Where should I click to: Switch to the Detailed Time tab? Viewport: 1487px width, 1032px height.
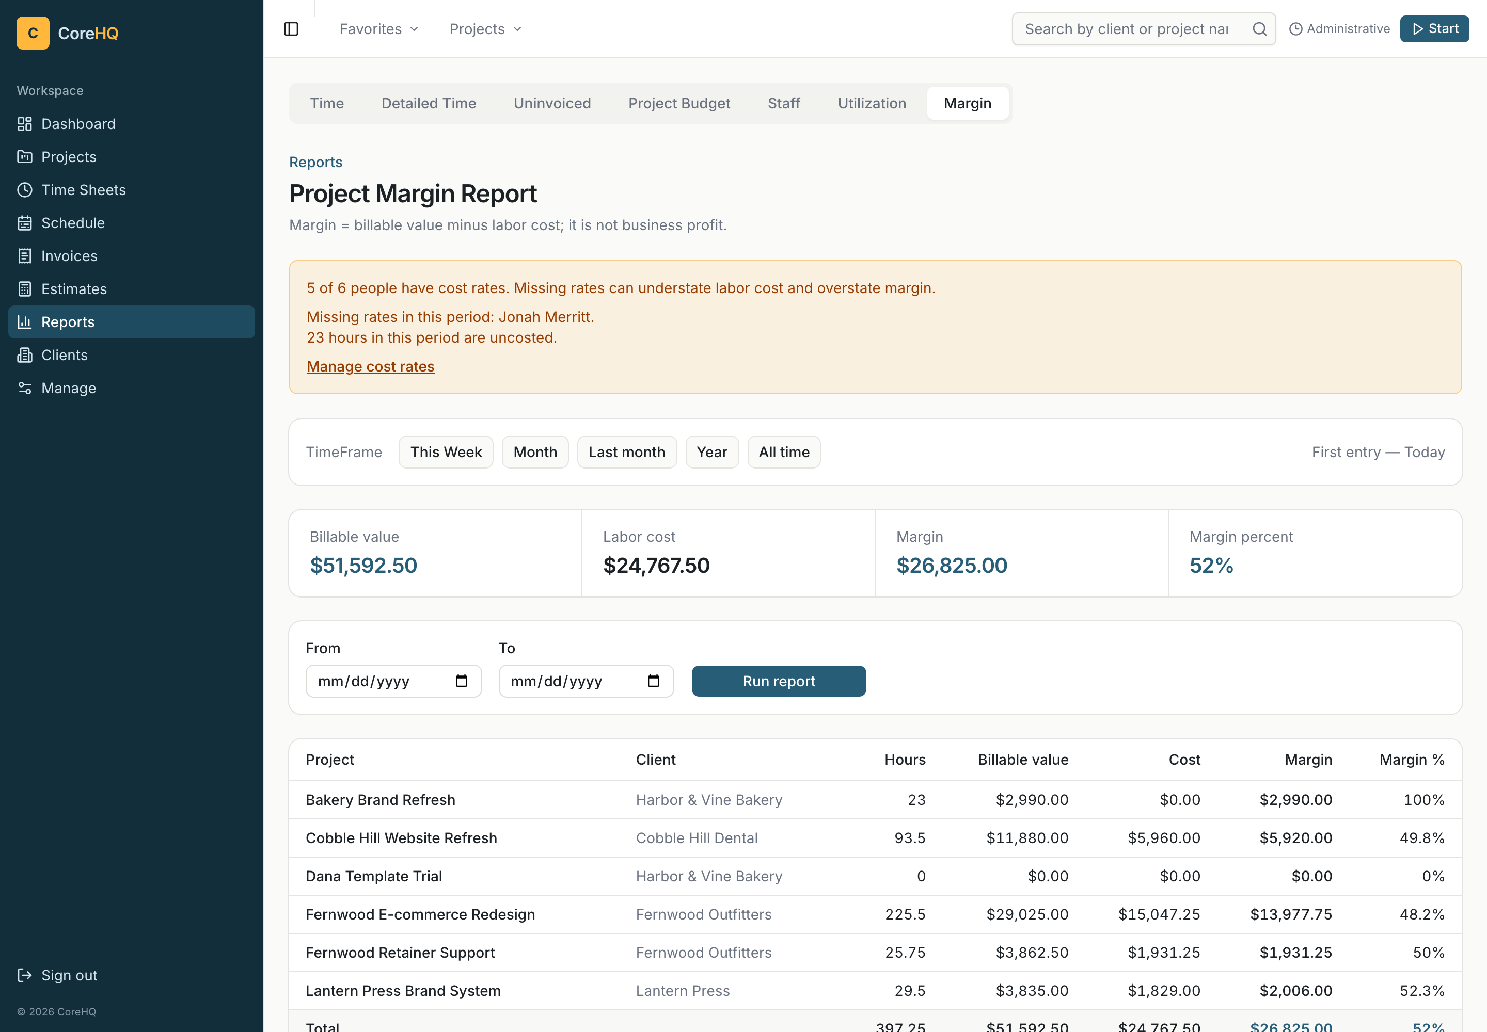coord(429,104)
